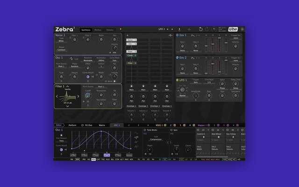This screenshot has width=299, height=187.
Task: Switch to the Presets tab
Action: (110, 30)
